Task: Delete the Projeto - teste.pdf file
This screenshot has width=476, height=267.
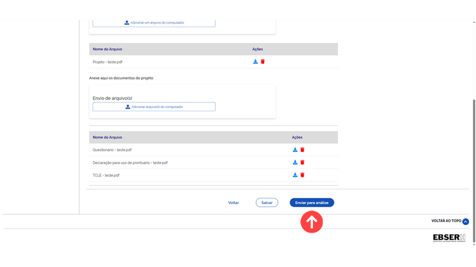Action: 263,62
